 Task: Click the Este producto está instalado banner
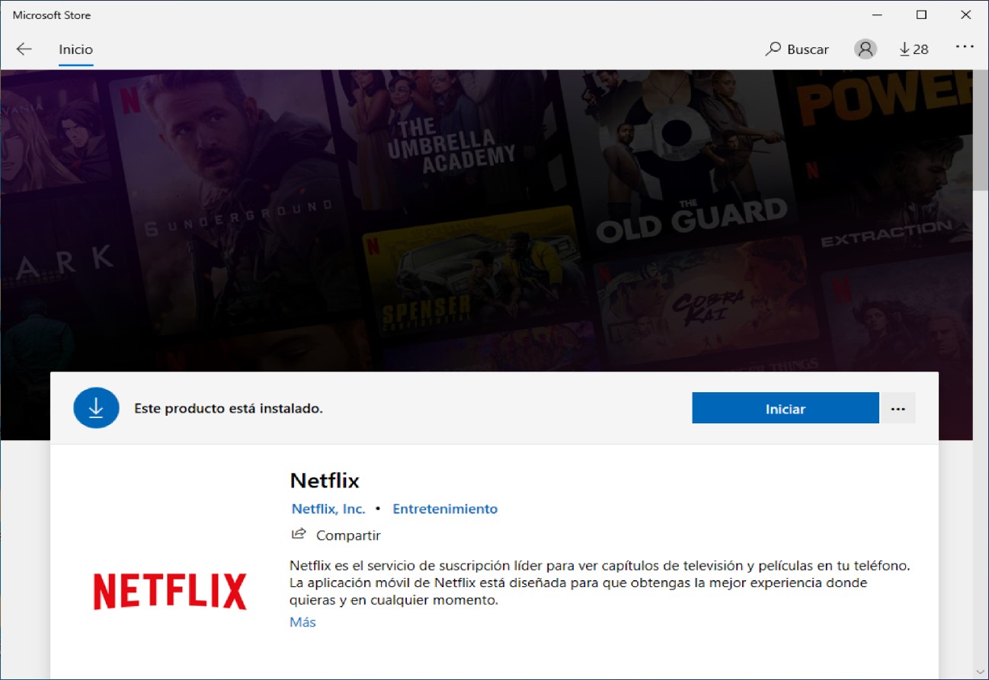229,408
